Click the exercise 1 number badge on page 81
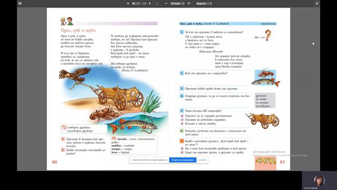The height and width of the screenshot is (190, 337). click(182, 32)
